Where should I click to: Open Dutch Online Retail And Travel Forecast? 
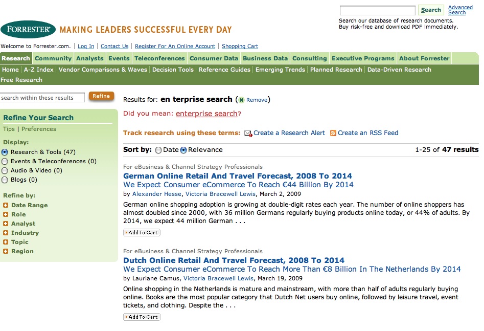[x=234, y=260]
